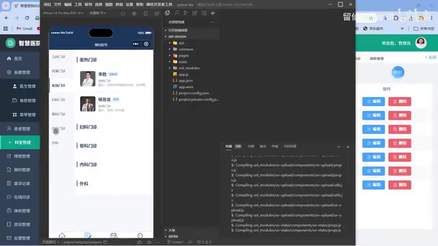Open the 工具 menu
438x246 pixels.
point(78,5)
